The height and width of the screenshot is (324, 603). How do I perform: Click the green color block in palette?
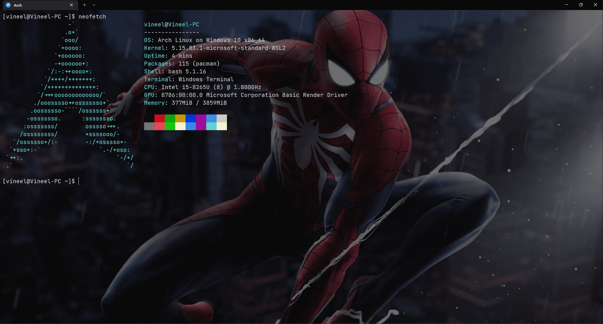tap(170, 118)
